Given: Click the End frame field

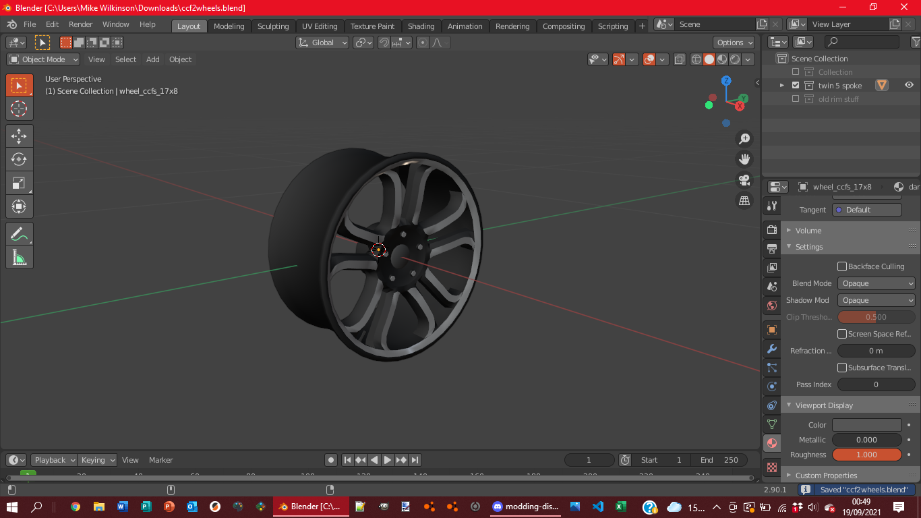Looking at the screenshot, I should coord(719,460).
